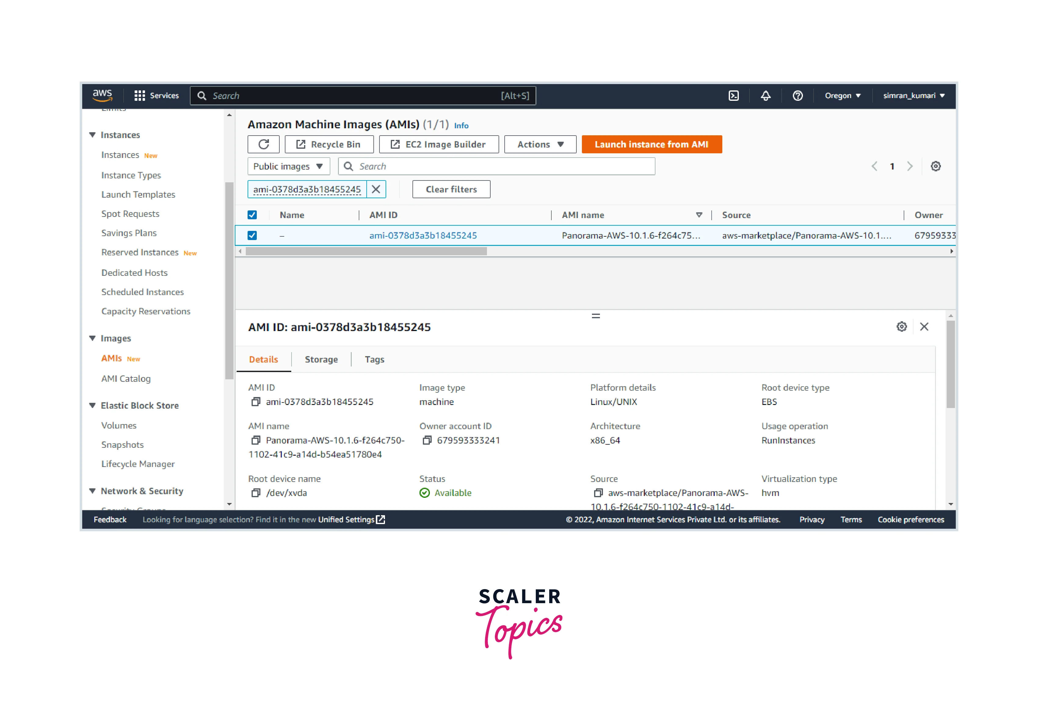Collapse the Elastic Block Store section

tap(93, 405)
